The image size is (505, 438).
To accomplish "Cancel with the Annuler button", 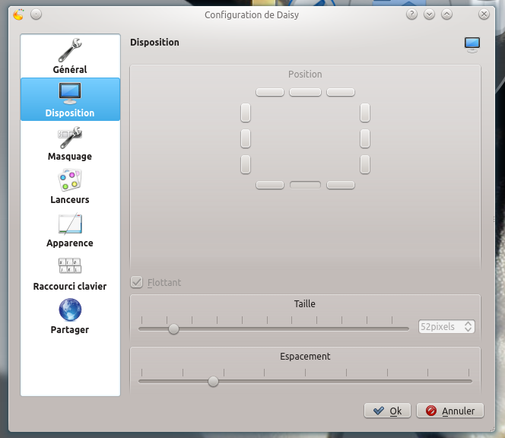I will 450,411.
